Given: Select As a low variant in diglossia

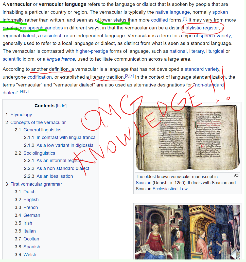Looking at the screenshot, I should (65, 145).
